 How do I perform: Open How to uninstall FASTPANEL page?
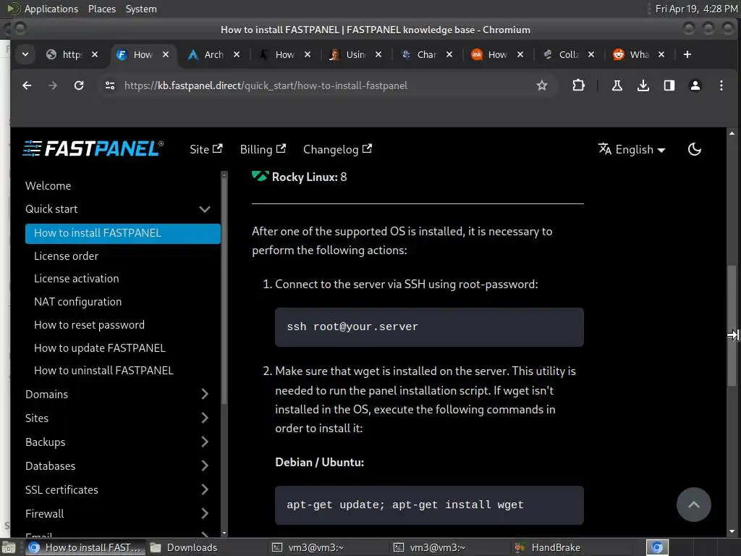click(x=103, y=371)
